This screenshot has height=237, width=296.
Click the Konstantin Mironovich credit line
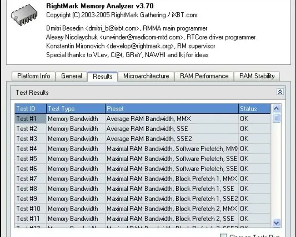131,46
